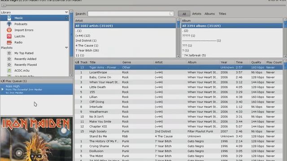Select the Albums search filter
The height and width of the screenshot is (161, 287).
[x=209, y=14]
